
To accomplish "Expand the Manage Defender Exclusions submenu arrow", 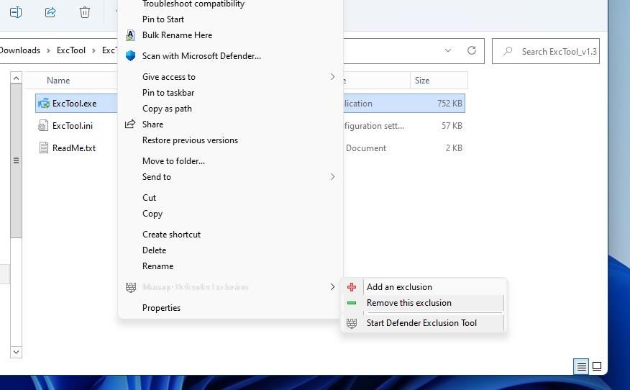I will [332, 287].
